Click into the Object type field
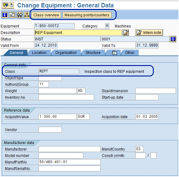Image resolution: width=179 pixels, height=177 pixels. pyautogui.click(x=50, y=78)
